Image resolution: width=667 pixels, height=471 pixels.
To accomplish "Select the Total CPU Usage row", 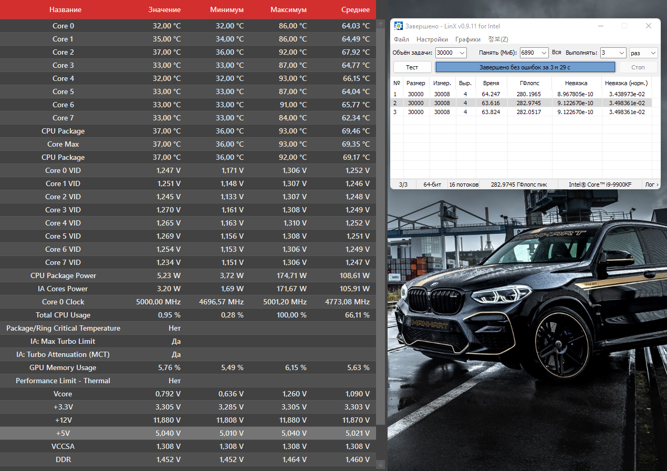I will (x=188, y=315).
